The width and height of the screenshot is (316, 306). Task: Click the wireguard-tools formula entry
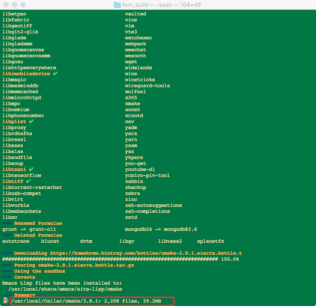pyautogui.click(x=147, y=86)
